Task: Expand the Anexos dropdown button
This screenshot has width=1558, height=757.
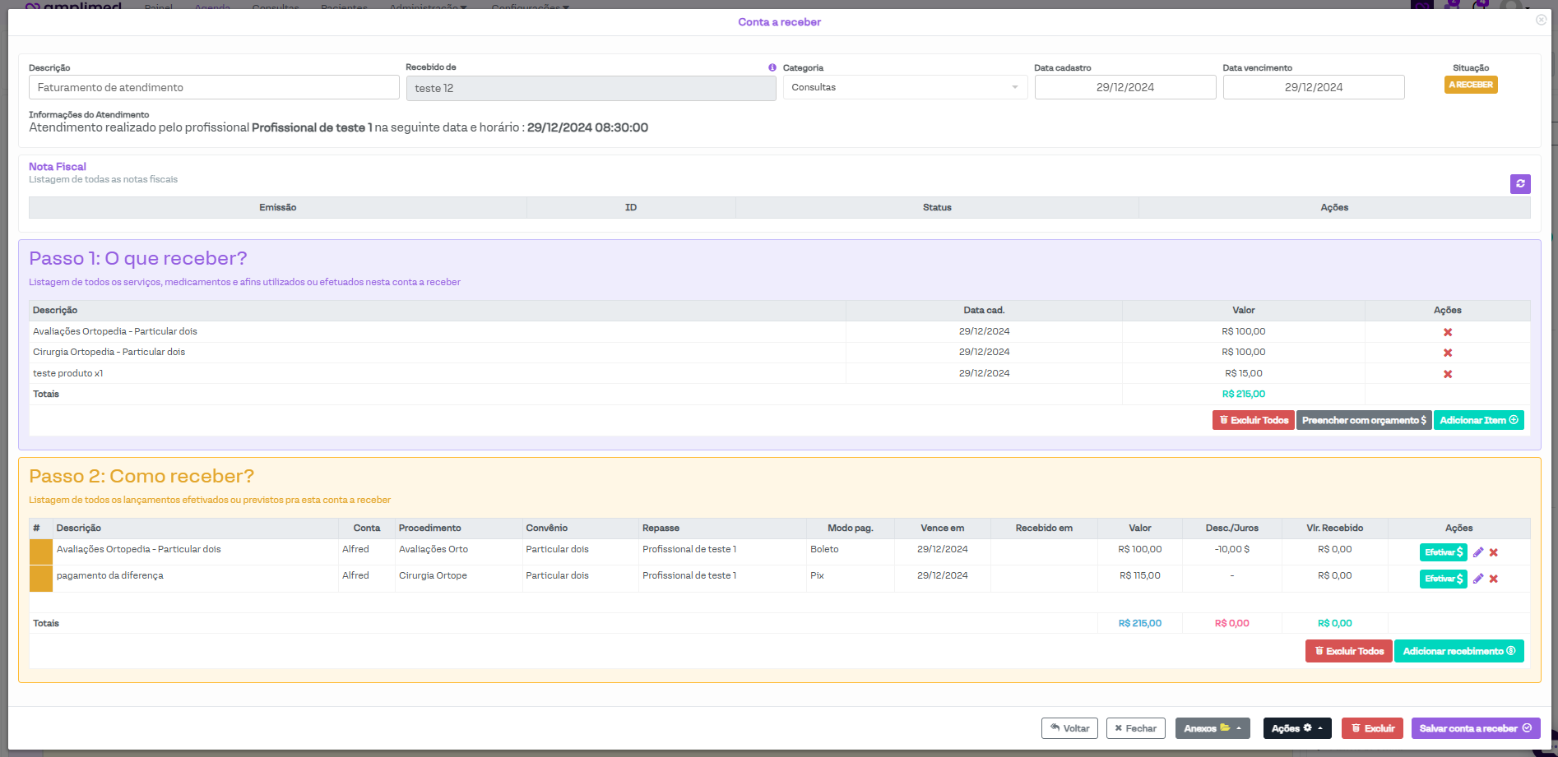Action: tap(1212, 728)
